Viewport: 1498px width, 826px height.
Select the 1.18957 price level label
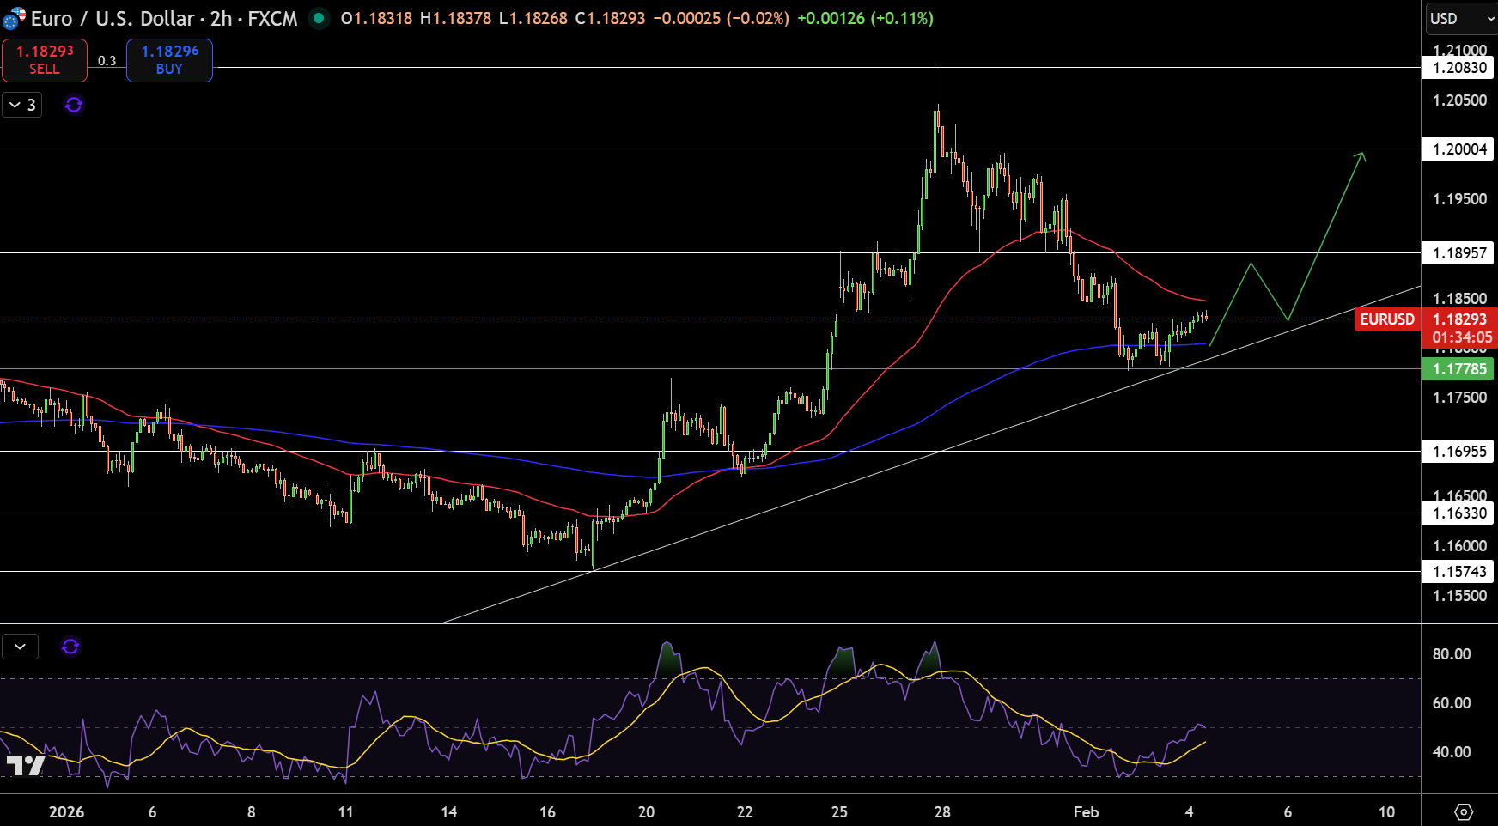pyautogui.click(x=1458, y=252)
